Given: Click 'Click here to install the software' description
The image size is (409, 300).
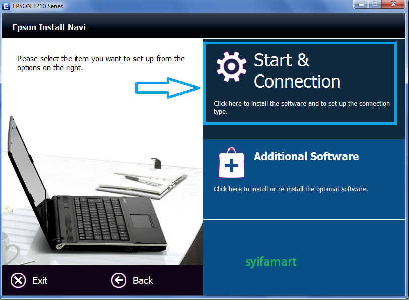Looking at the screenshot, I should 302,107.
